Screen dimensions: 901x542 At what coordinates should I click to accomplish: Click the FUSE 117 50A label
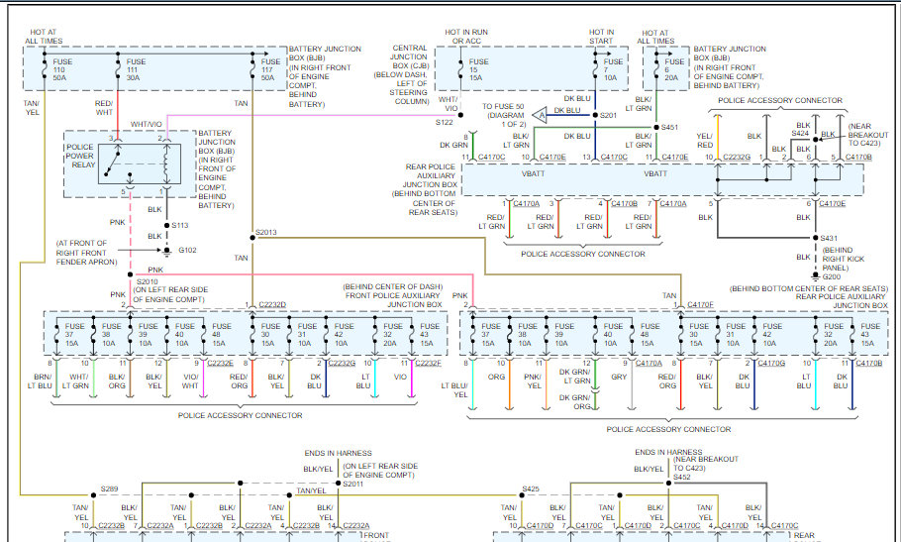(x=270, y=69)
